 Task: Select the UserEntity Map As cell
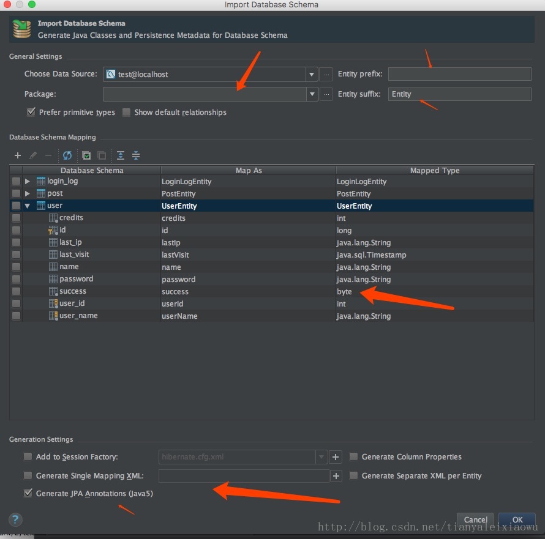(249, 206)
